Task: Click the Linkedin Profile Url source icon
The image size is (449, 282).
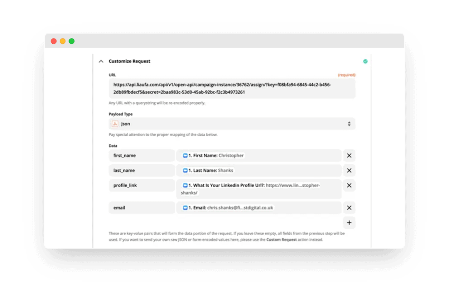Action: 185,186
